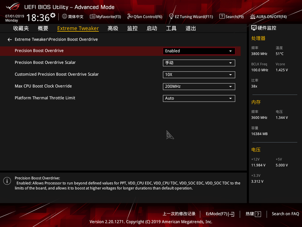
Task: Click the MyFavorite(F3) label
Action: click(108, 17)
